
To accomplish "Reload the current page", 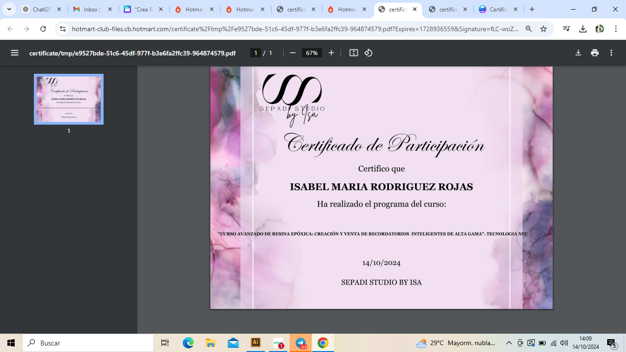I will coord(43,29).
